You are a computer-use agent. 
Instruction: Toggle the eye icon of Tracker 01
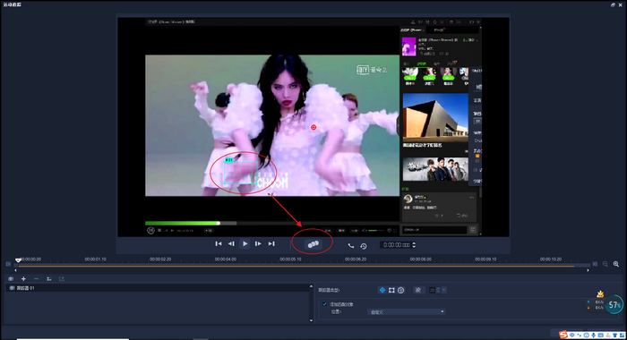[12, 288]
